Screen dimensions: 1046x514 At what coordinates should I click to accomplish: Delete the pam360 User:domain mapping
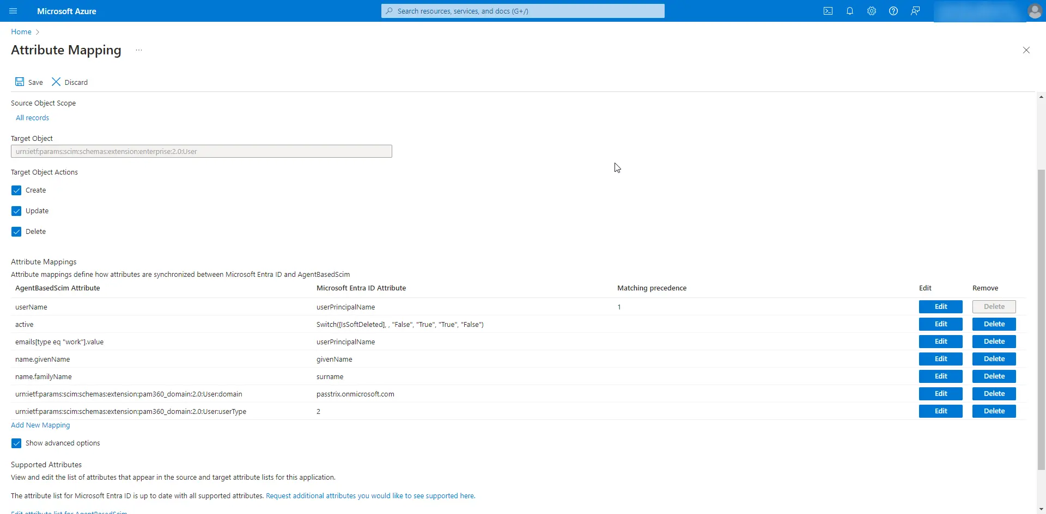994,394
